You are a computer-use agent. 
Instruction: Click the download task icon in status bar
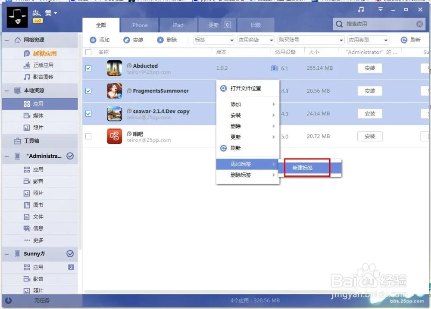(x=8, y=300)
